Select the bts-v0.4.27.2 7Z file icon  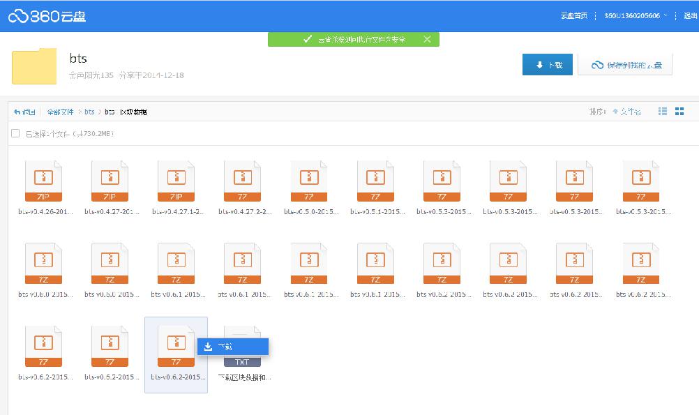(243, 181)
